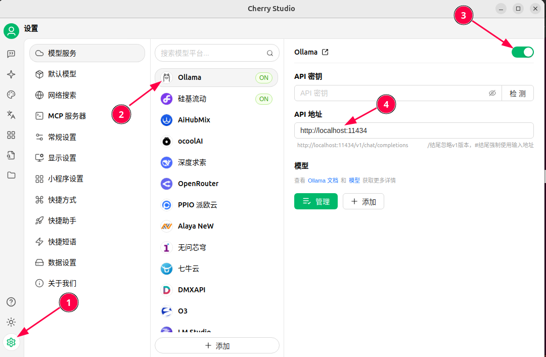Select the 深度求索 provider

pos(216,162)
